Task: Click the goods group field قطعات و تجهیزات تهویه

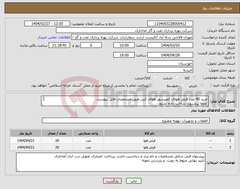Action: coord(126,120)
